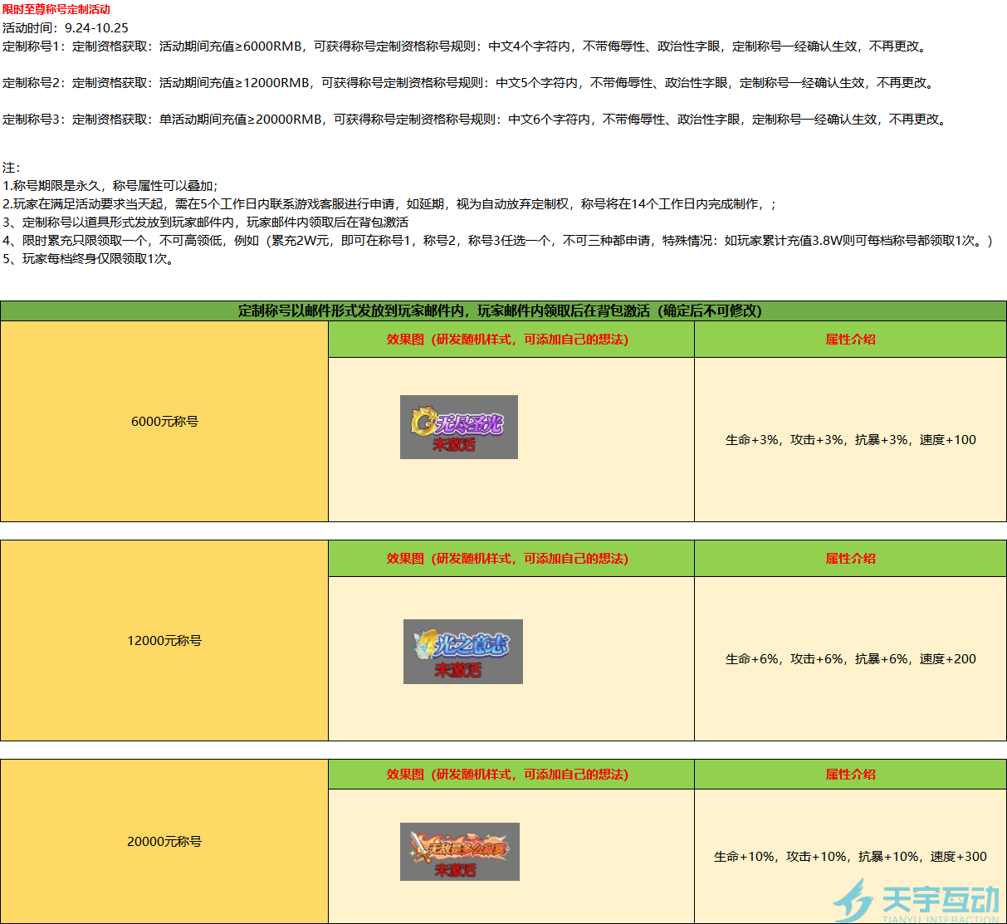Select the 20000元称号 cell

[x=164, y=842]
